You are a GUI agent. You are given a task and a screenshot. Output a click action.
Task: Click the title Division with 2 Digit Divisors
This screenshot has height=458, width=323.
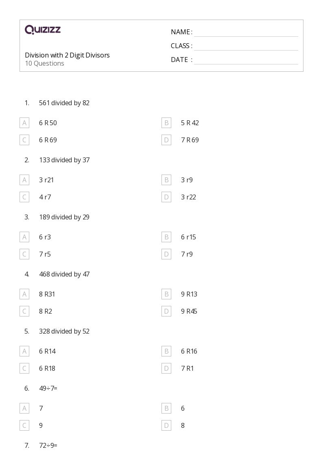click(x=67, y=55)
